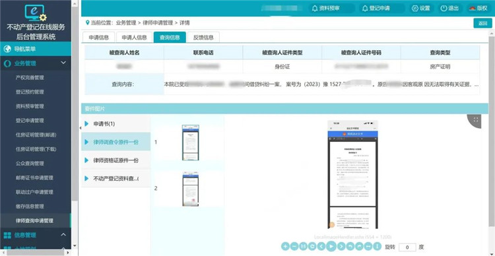Zoom out the document image viewer
The width and height of the screenshot is (495, 256).
pos(294,246)
